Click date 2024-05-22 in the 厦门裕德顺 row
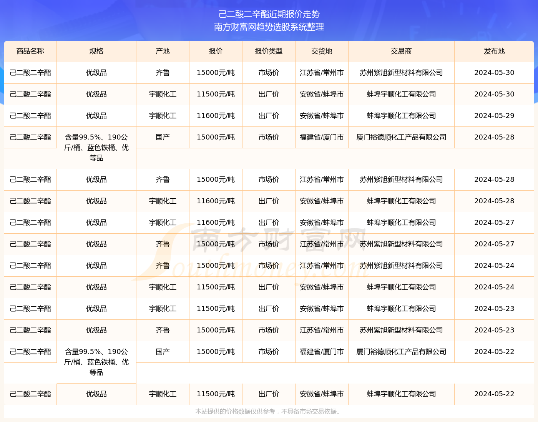Image resolution: width=538 pixels, height=422 pixels. [x=494, y=352]
